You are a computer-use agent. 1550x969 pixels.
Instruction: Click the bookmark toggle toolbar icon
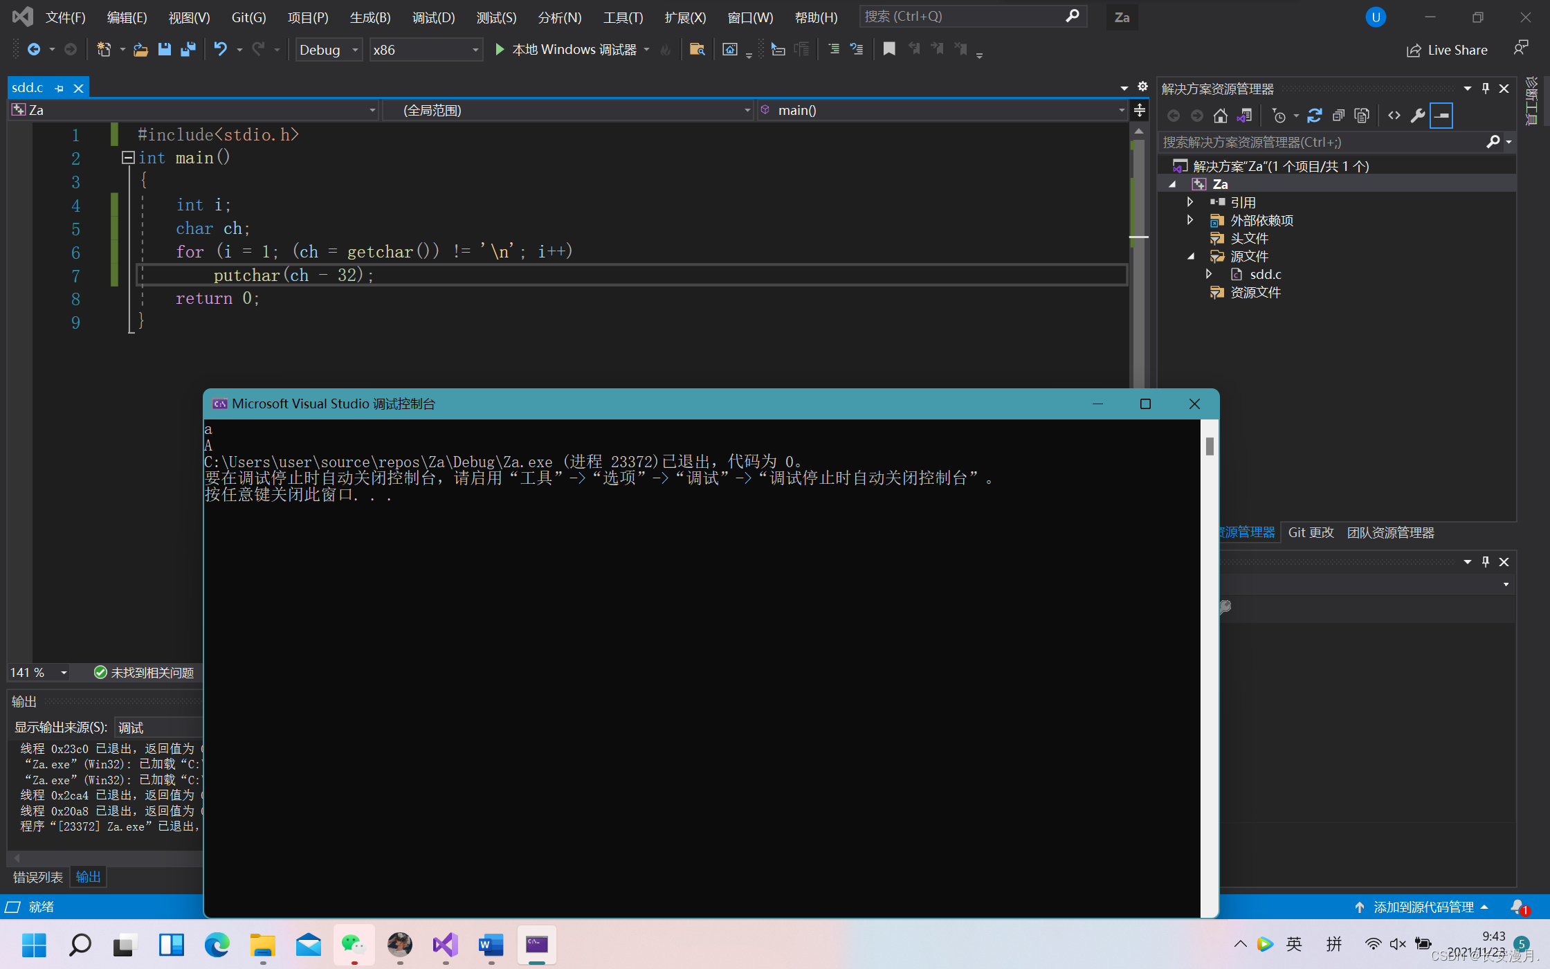tap(889, 49)
